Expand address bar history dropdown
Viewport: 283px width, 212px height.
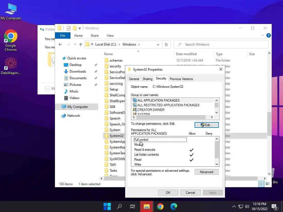pos(158,45)
